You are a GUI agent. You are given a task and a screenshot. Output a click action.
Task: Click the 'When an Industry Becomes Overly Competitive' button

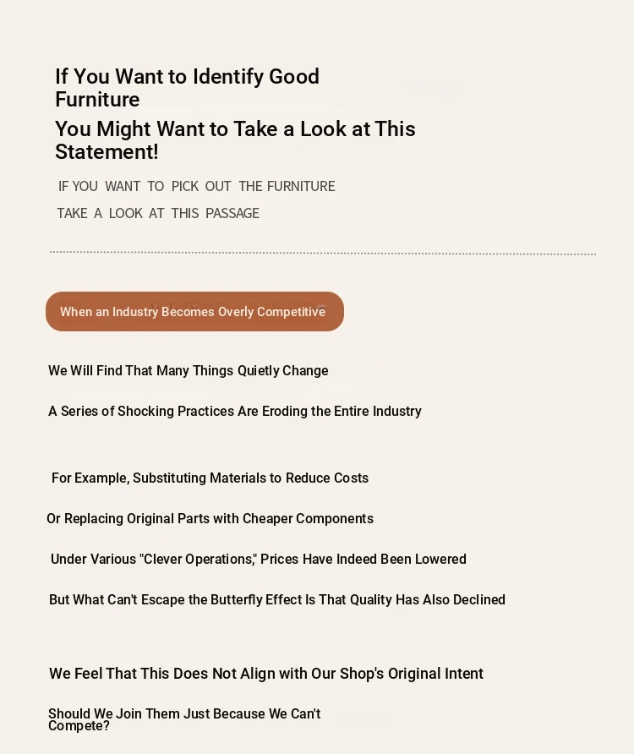click(194, 311)
